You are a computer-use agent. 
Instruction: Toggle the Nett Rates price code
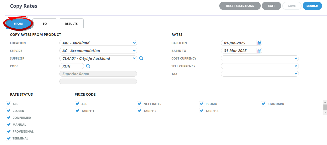[x=139, y=104]
